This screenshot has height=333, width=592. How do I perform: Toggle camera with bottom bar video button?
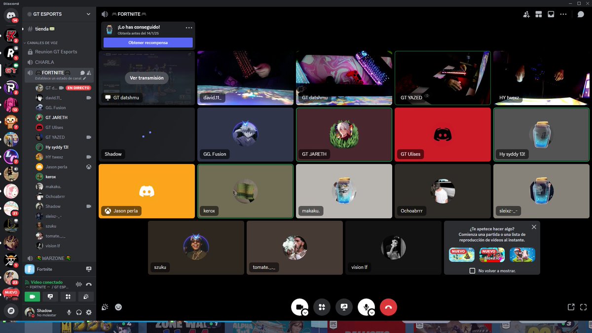(299, 307)
